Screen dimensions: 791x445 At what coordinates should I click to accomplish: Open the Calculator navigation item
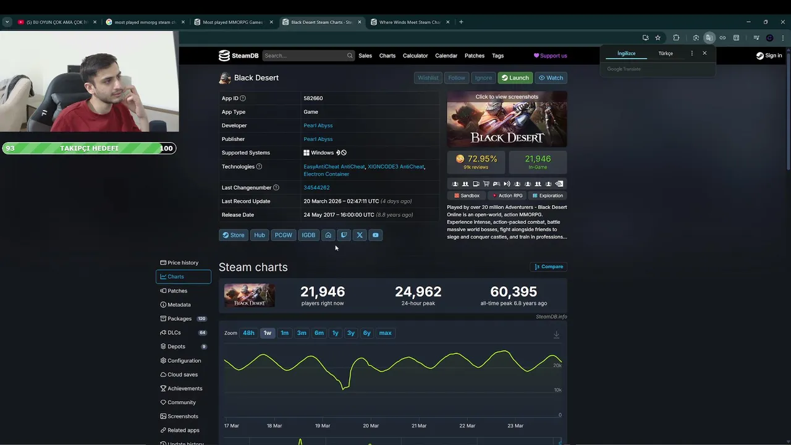point(415,56)
